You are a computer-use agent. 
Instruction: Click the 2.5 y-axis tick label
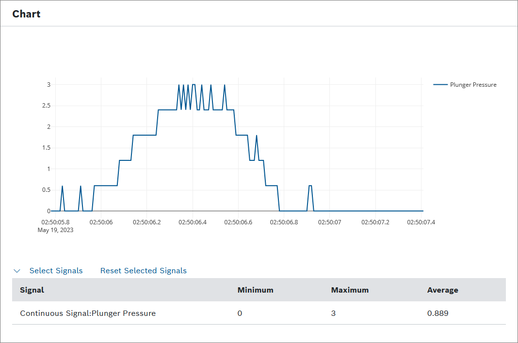coord(45,106)
